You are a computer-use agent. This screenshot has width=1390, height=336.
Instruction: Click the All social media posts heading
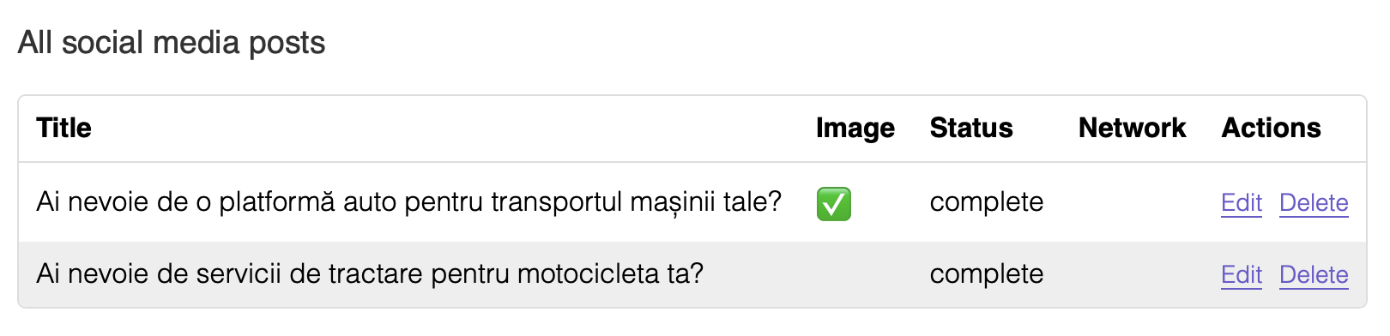coord(172,42)
